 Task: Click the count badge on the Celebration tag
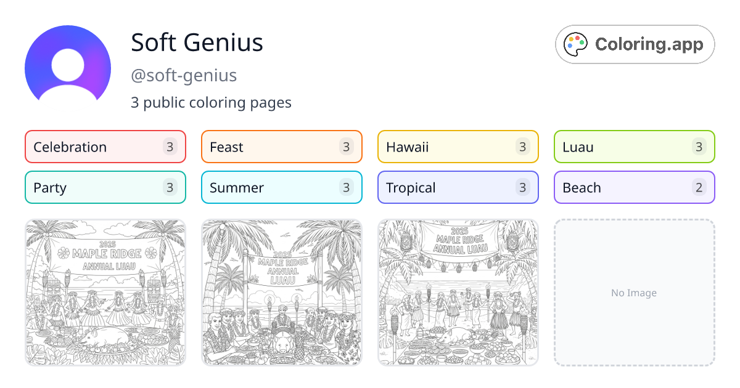tap(171, 147)
